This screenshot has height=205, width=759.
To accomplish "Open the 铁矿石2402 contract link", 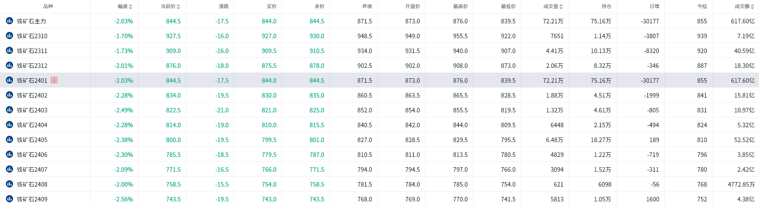I will pos(32,95).
